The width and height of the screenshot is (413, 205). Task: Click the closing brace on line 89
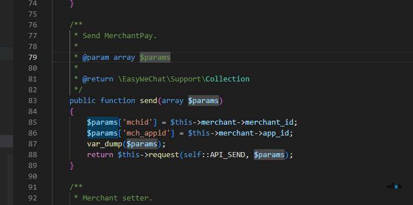tap(72, 166)
